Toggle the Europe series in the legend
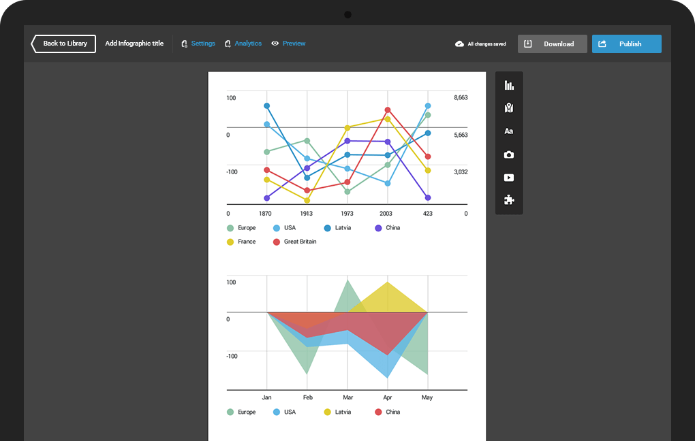The image size is (695, 441). (x=242, y=227)
